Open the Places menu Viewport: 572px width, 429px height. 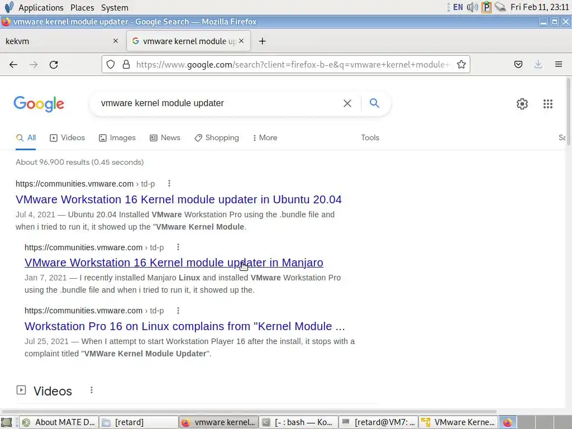coord(82,7)
